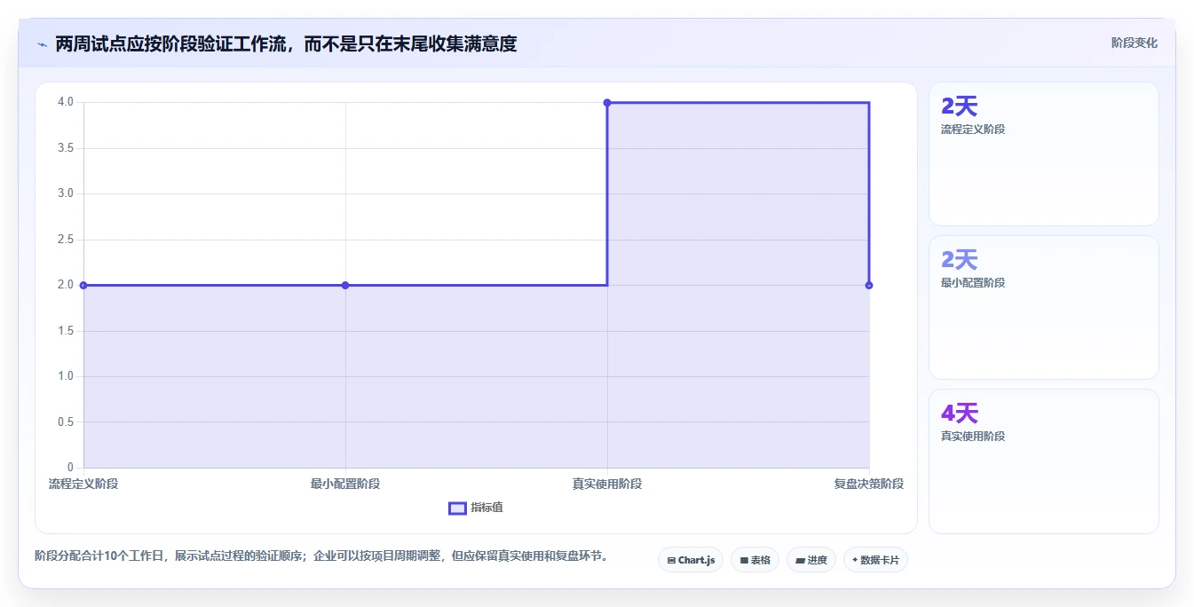This screenshot has height=607, width=1194.
Task: Click the 流程定义阶段 card caption
Action: [x=973, y=130]
